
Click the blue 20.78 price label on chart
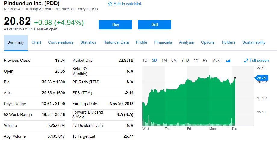coord(261,78)
